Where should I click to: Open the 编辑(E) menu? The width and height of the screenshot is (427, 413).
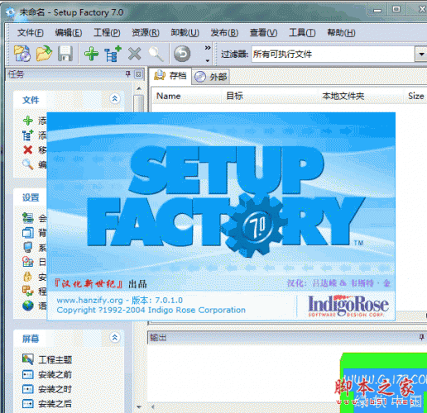click(69, 33)
